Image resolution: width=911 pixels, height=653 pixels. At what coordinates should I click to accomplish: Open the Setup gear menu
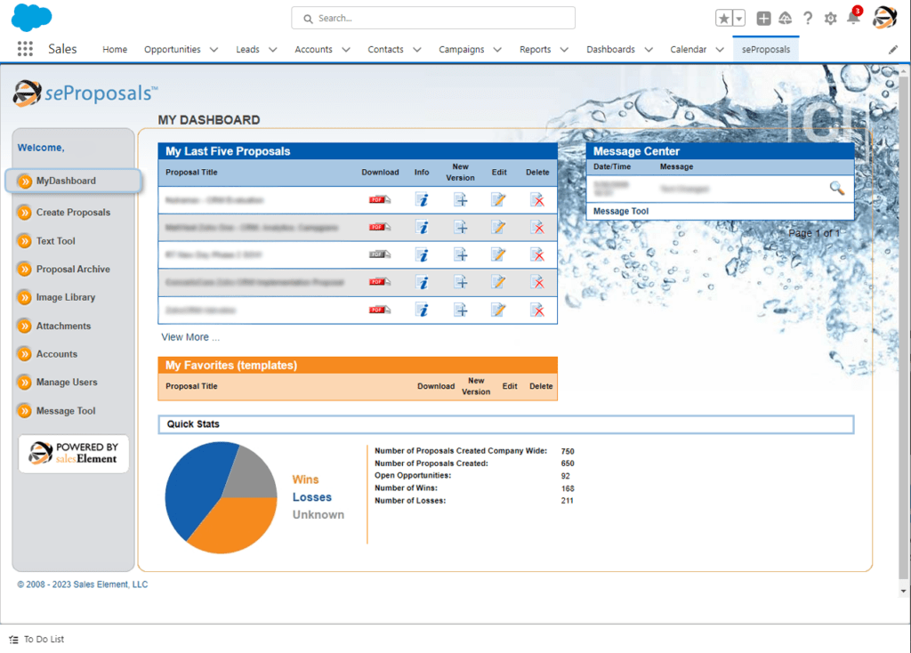[831, 19]
